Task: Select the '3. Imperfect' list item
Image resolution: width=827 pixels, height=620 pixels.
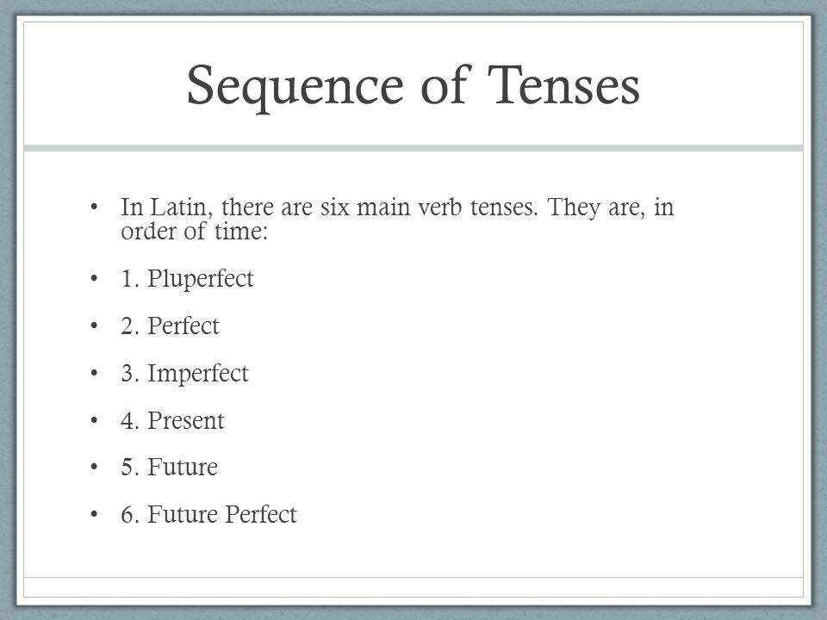Action: click(x=184, y=373)
